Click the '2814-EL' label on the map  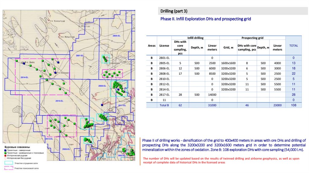tap(24, 77)
